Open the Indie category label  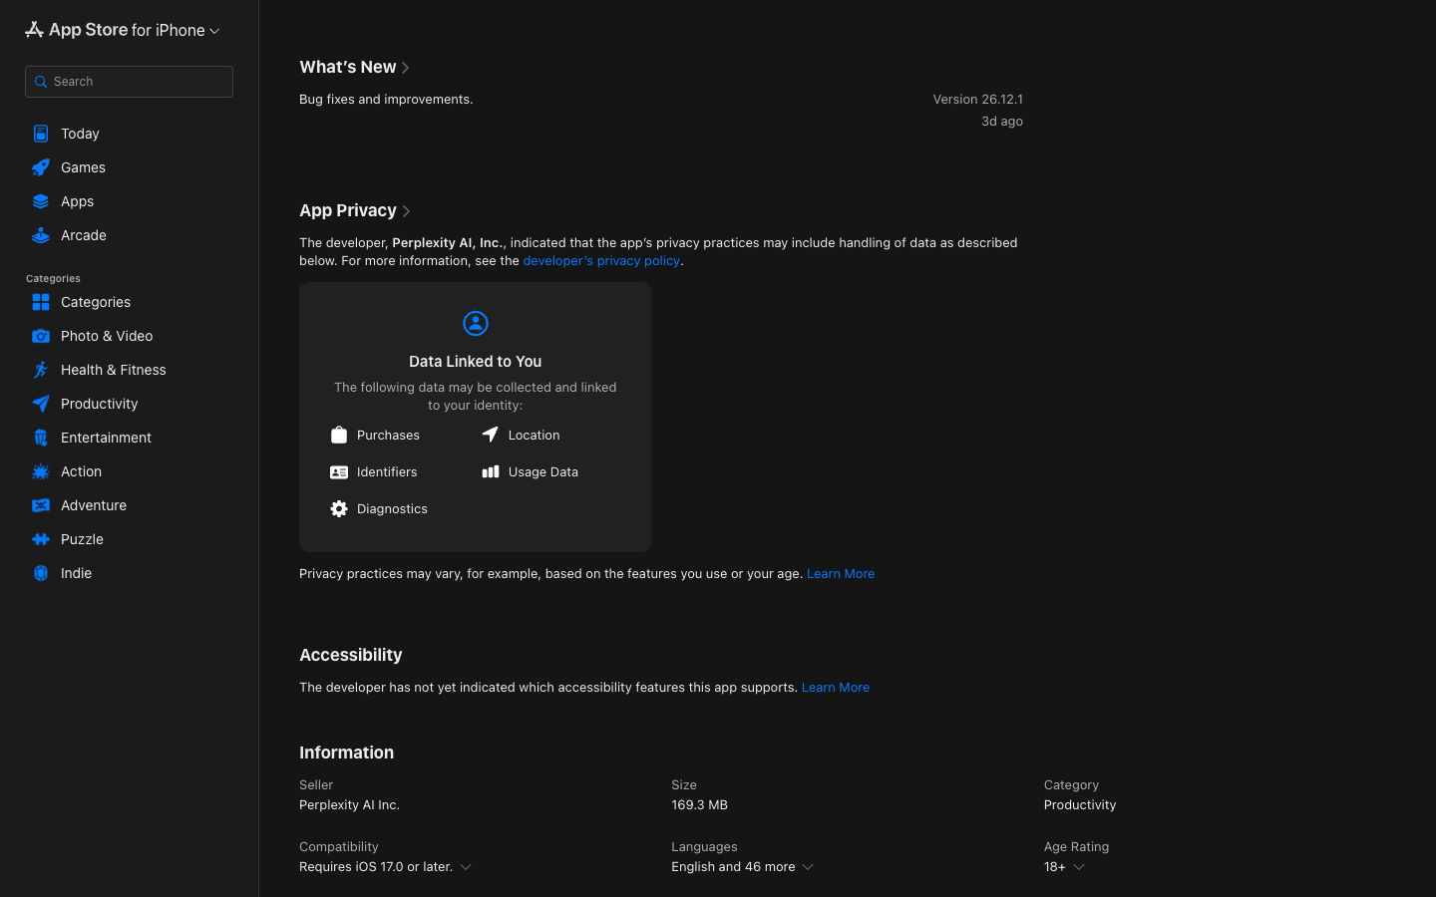[x=76, y=573]
